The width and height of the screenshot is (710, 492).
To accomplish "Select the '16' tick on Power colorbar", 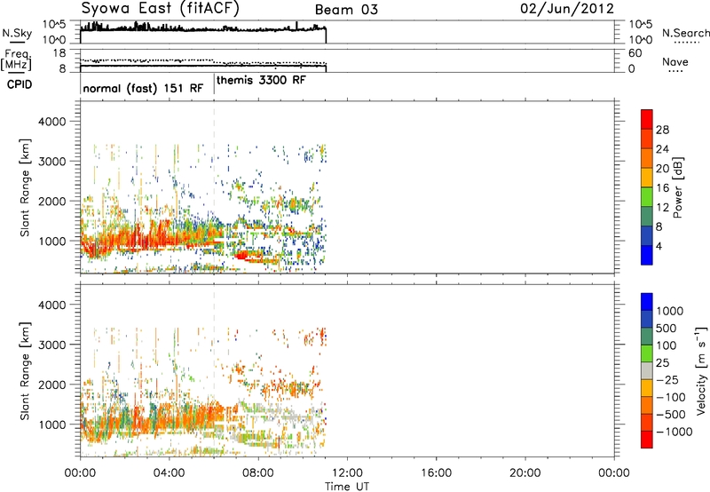I will [x=662, y=188].
